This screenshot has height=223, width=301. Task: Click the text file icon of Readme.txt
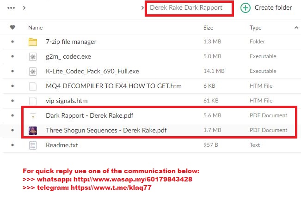coord(33,145)
